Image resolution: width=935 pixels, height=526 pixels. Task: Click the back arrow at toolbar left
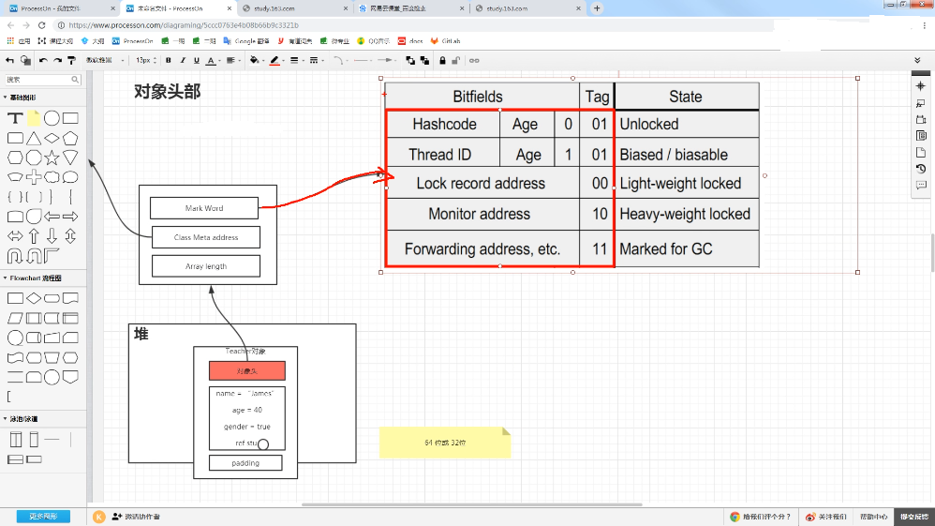(9, 60)
